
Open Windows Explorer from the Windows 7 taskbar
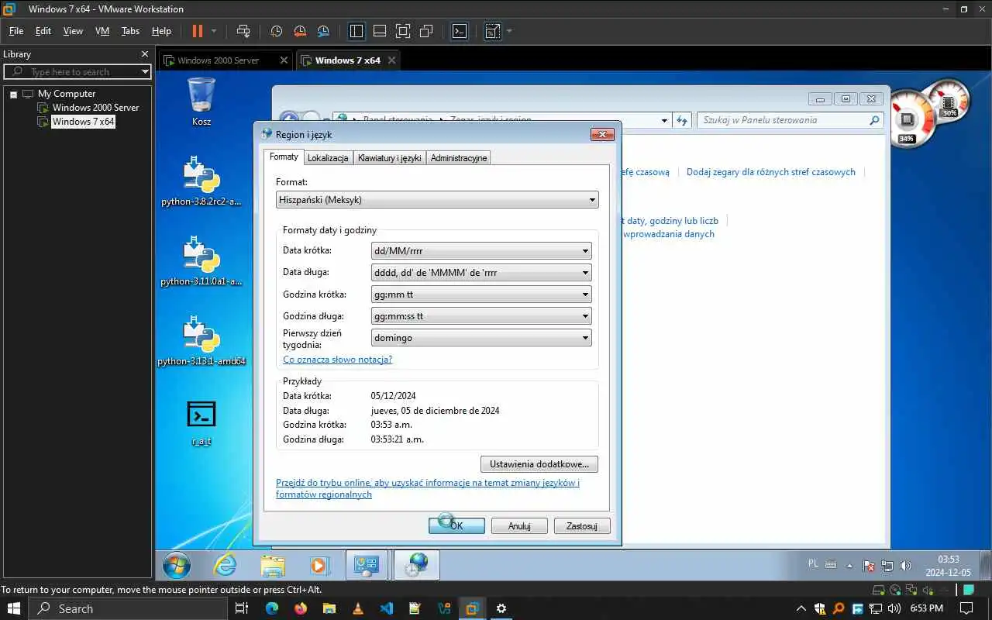pyautogui.click(x=273, y=565)
